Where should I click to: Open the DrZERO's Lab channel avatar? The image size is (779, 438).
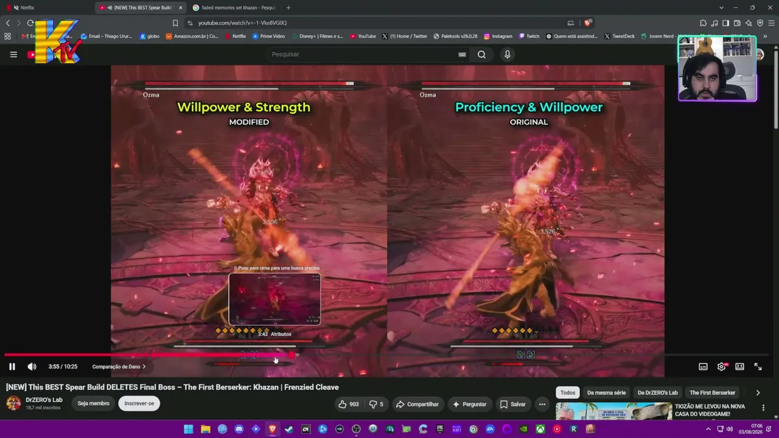(13, 403)
